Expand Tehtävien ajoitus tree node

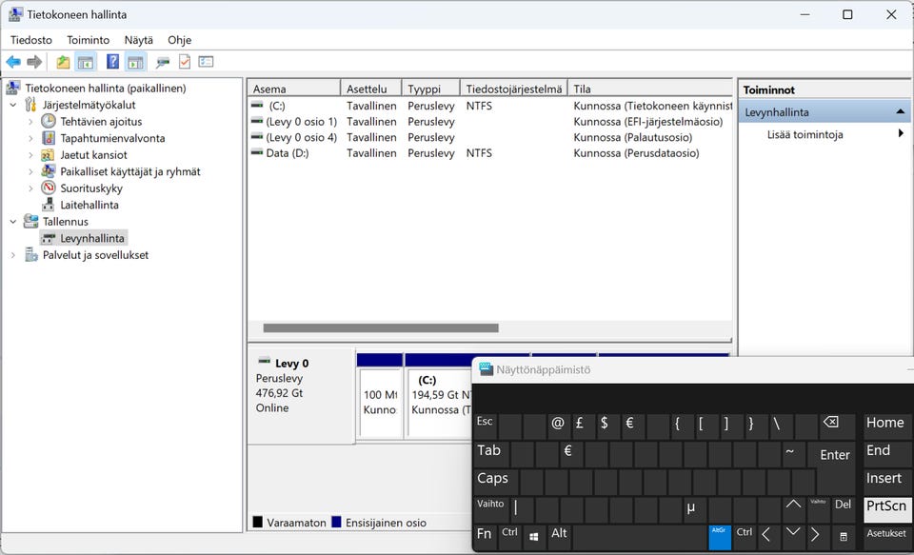coord(30,122)
